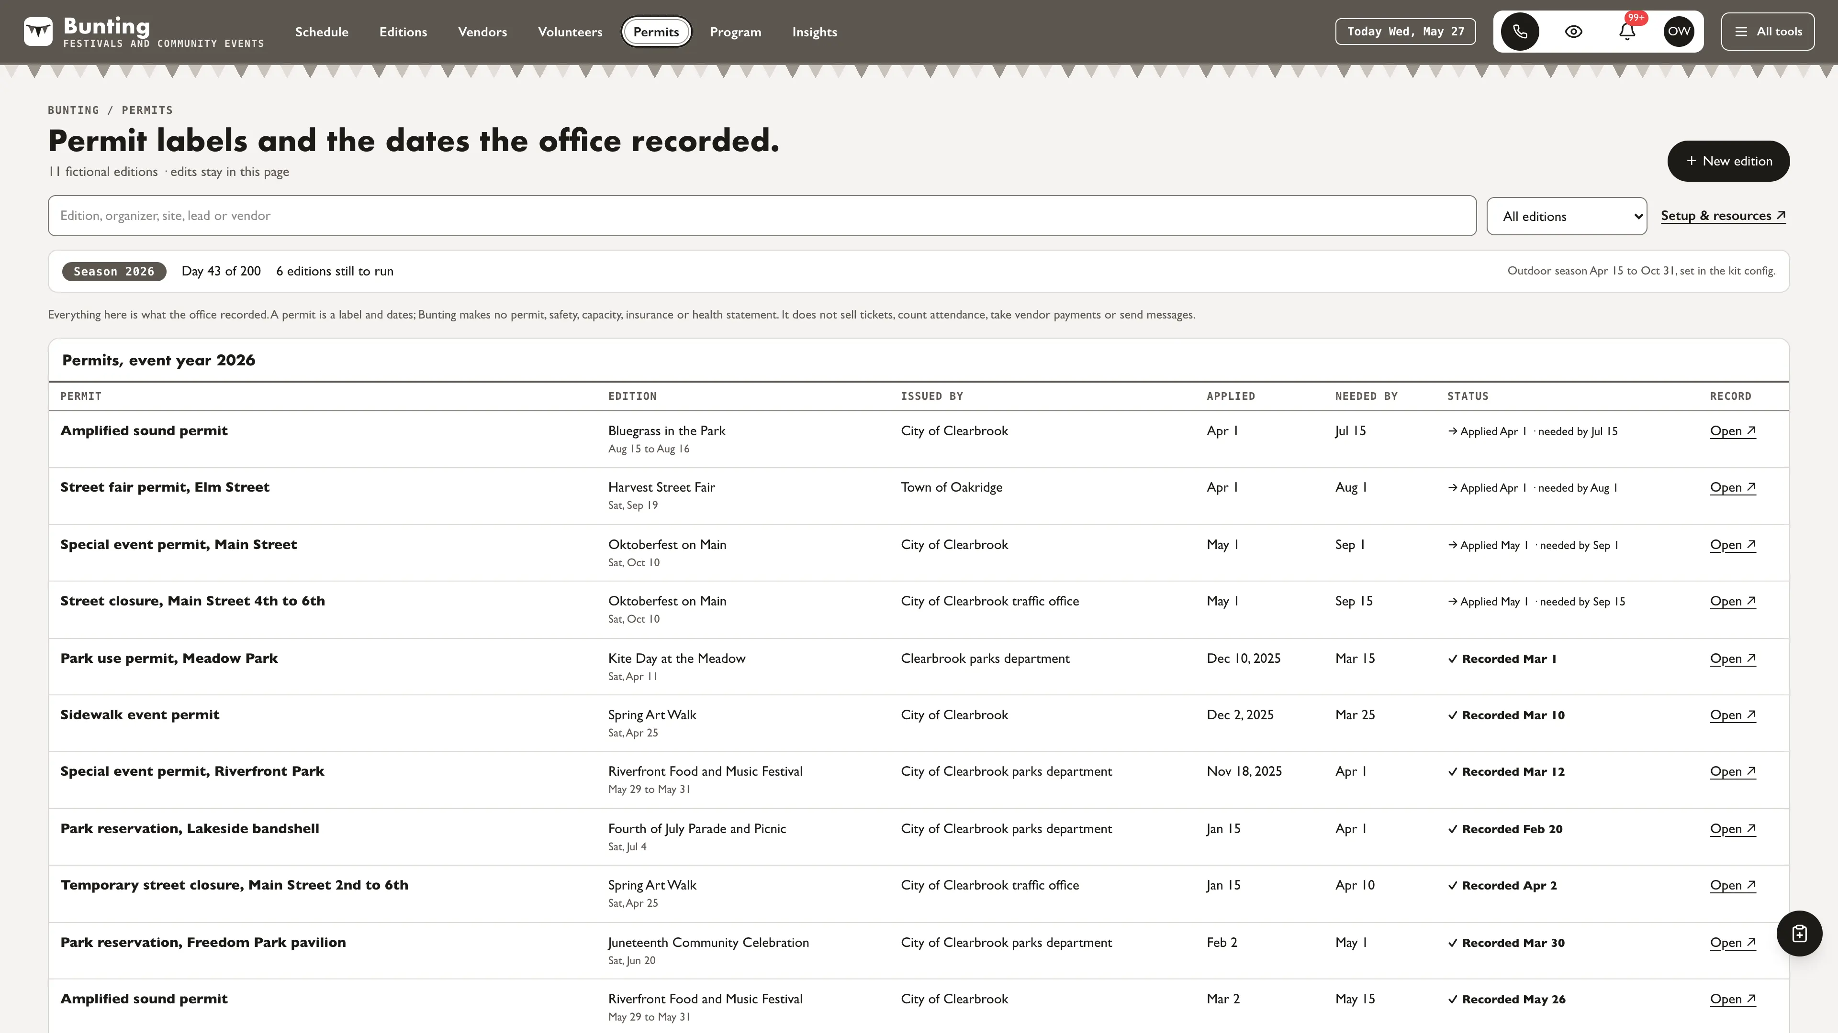This screenshot has width=1838, height=1033.
Task: Open record for Special event permit, Main Street
Action: 1732,545
